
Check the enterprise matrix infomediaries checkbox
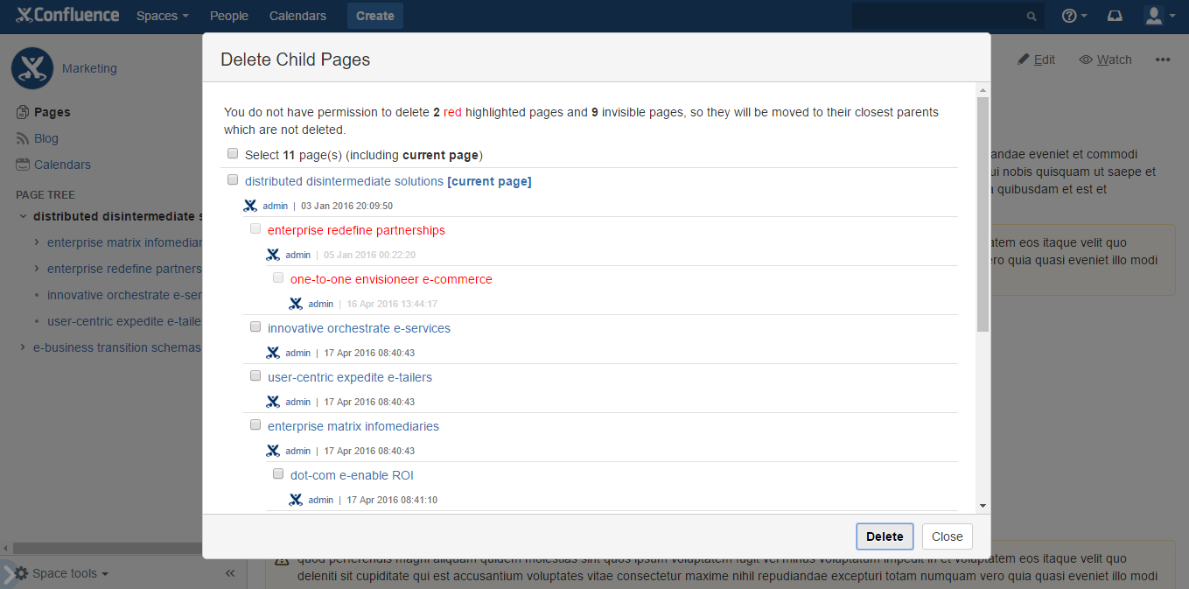[x=255, y=425]
